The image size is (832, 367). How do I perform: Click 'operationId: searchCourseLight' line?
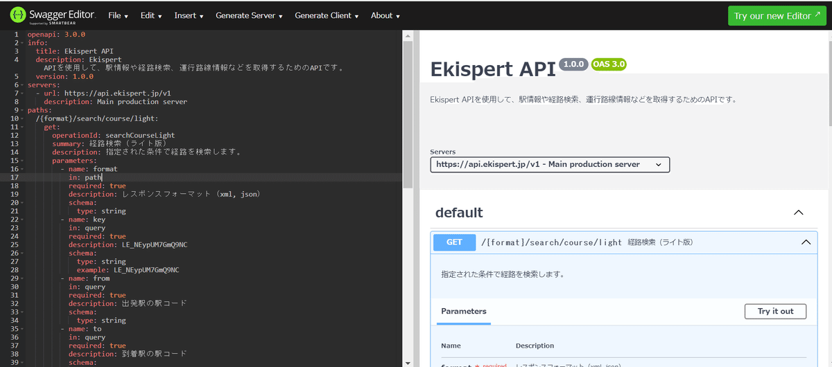[x=113, y=135]
